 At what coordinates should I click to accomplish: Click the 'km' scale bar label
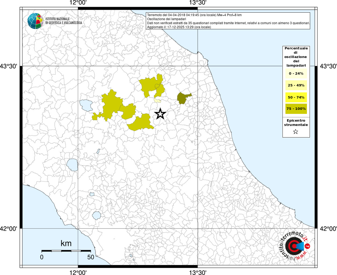[x=66, y=243]
